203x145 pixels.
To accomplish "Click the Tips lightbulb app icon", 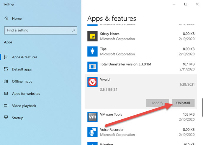I will [x=92, y=52].
